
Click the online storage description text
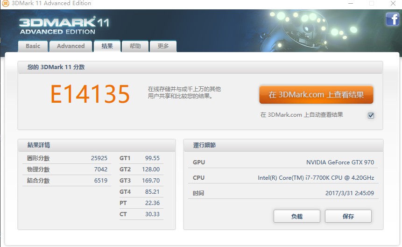184,92
